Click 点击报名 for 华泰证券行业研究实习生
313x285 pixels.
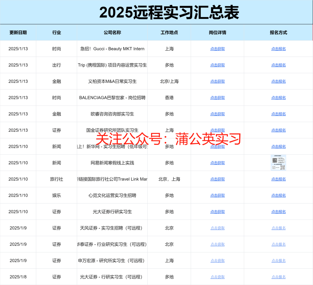click(x=279, y=244)
